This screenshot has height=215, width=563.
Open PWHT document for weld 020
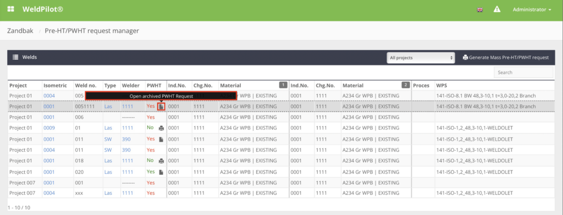(x=161, y=172)
